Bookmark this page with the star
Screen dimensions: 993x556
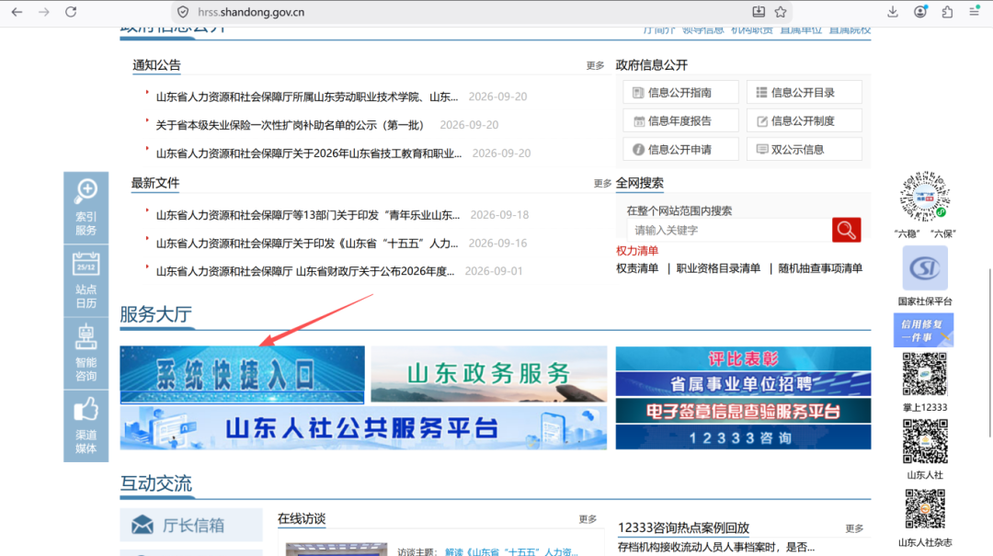tap(781, 12)
